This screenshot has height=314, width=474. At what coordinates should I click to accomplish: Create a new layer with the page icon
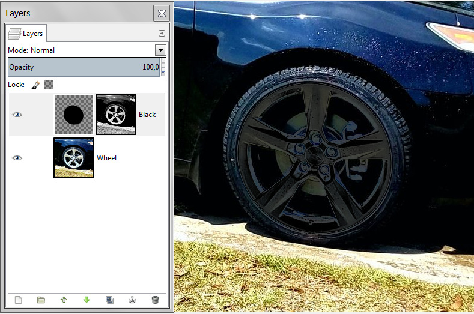pos(19,300)
